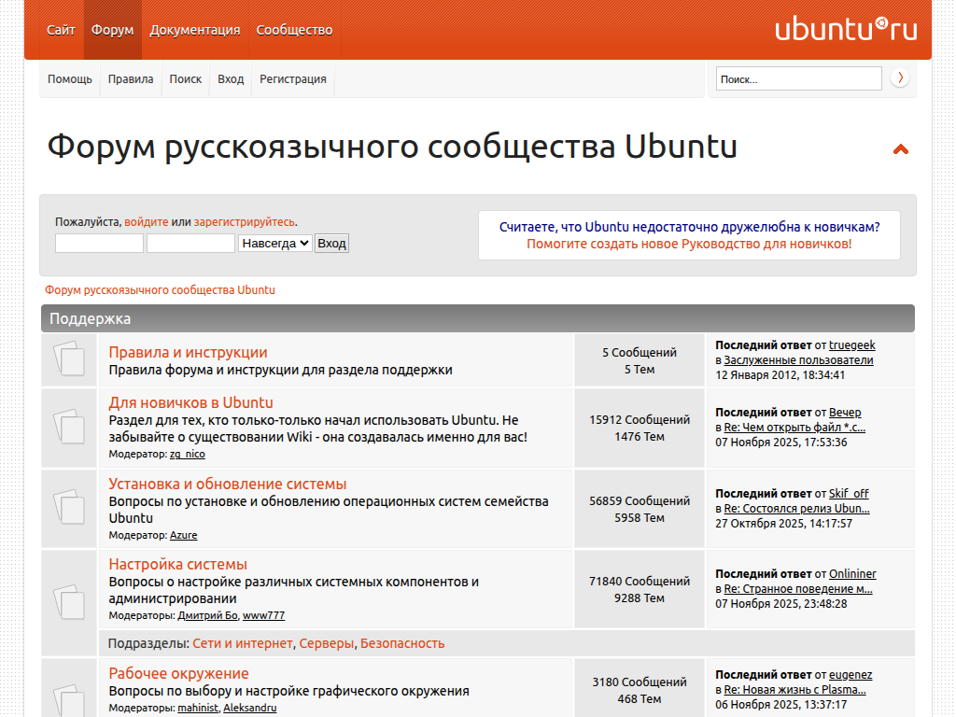956x717 pixels.
Task: Open the Форум tab in top navigation
Action: pos(112,30)
